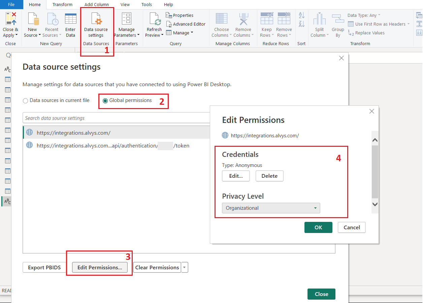Click the green Close button
The height and width of the screenshot is (303, 423).
[321, 294]
